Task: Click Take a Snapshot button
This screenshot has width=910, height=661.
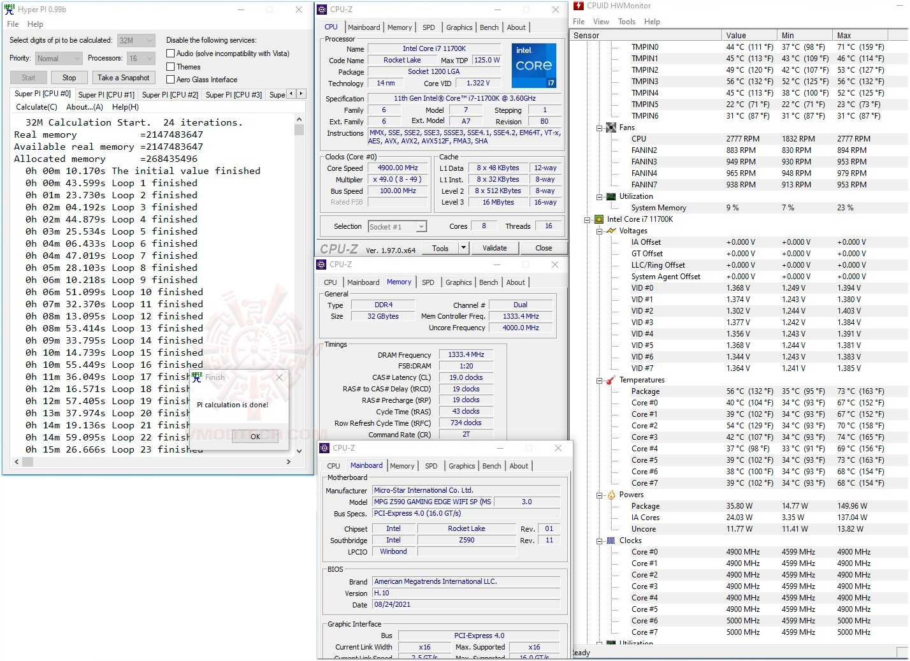Action: pos(124,78)
